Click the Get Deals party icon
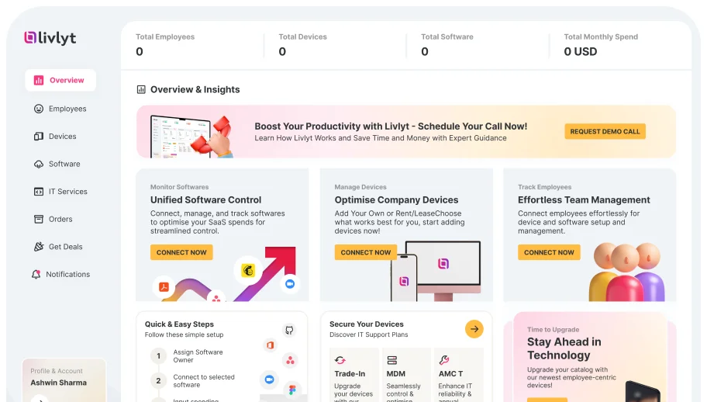 click(x=39, y=246)
